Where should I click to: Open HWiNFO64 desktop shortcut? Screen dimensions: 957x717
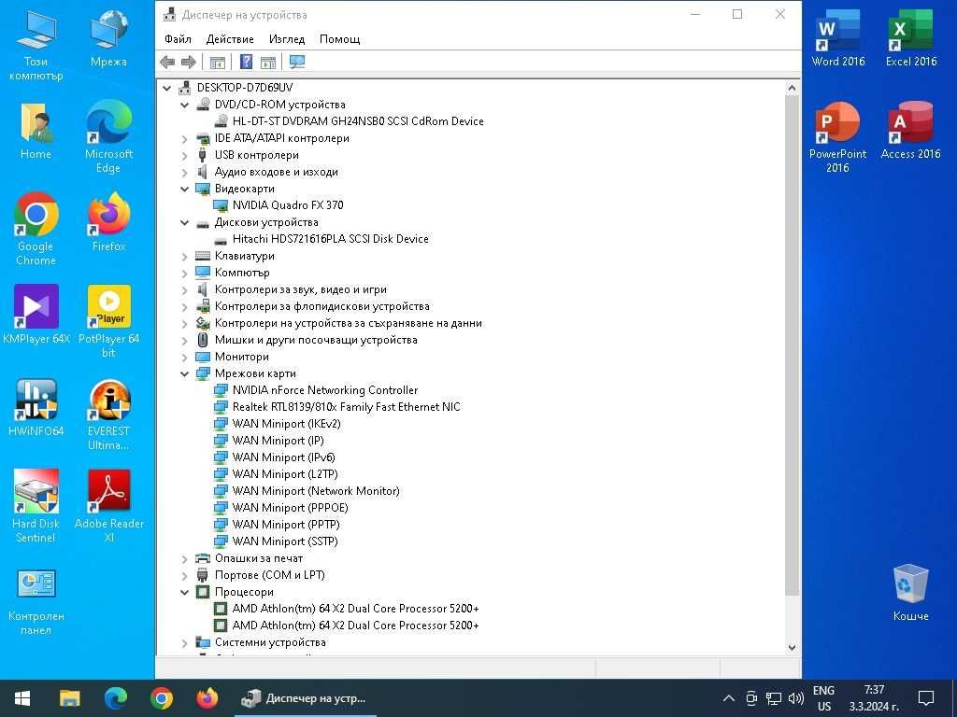tap(36, 408)
